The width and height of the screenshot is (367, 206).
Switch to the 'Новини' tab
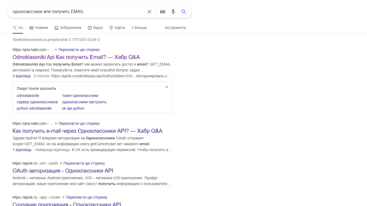point(39,28)
